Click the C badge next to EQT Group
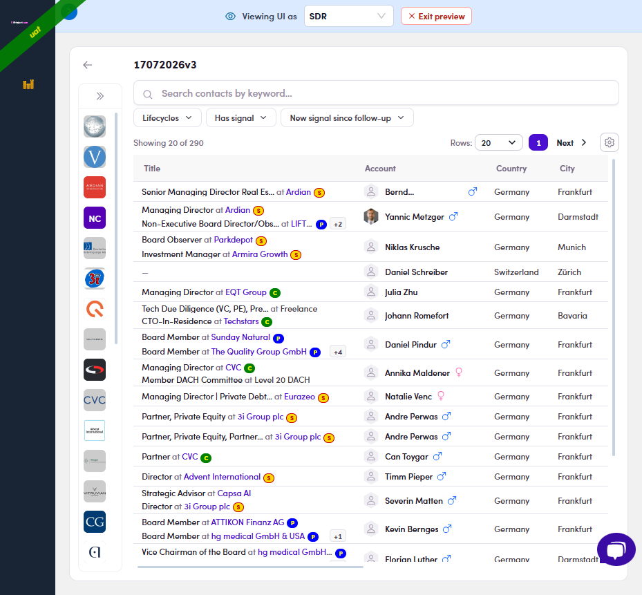Screen dimensions: 642x595 coord(275,293)
